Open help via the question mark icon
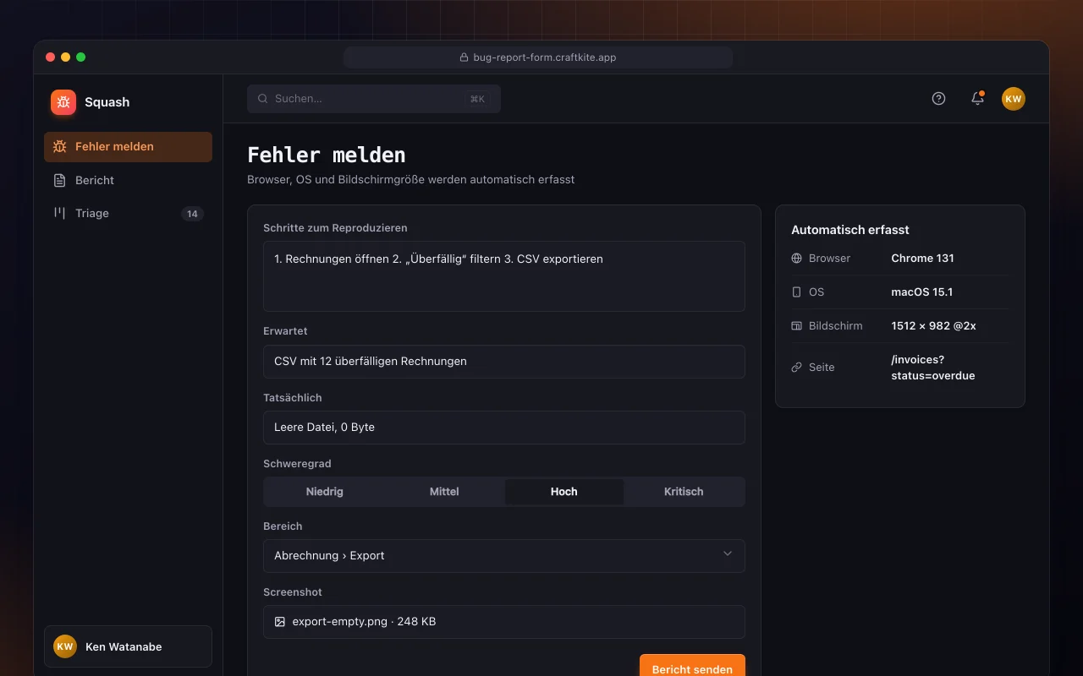Screen dimensions: 1083x676 click(938, 98)
